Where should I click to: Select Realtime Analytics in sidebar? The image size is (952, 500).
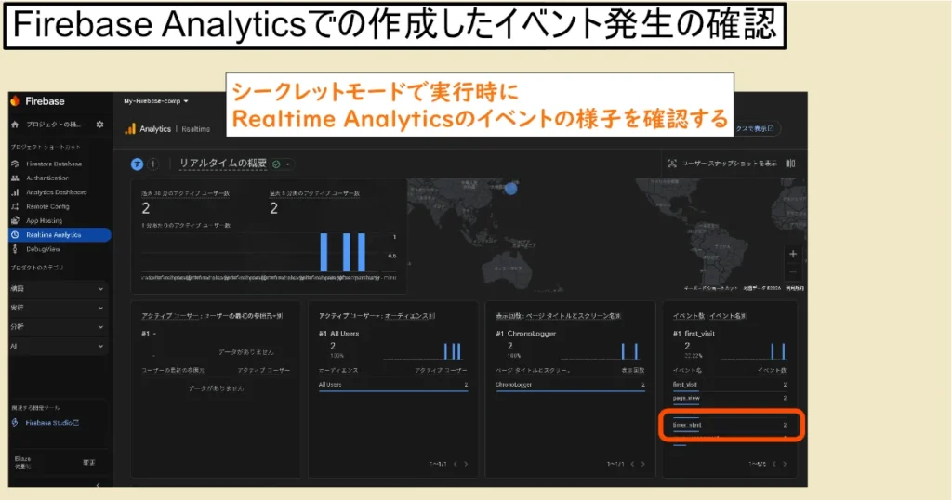[59, 235]
